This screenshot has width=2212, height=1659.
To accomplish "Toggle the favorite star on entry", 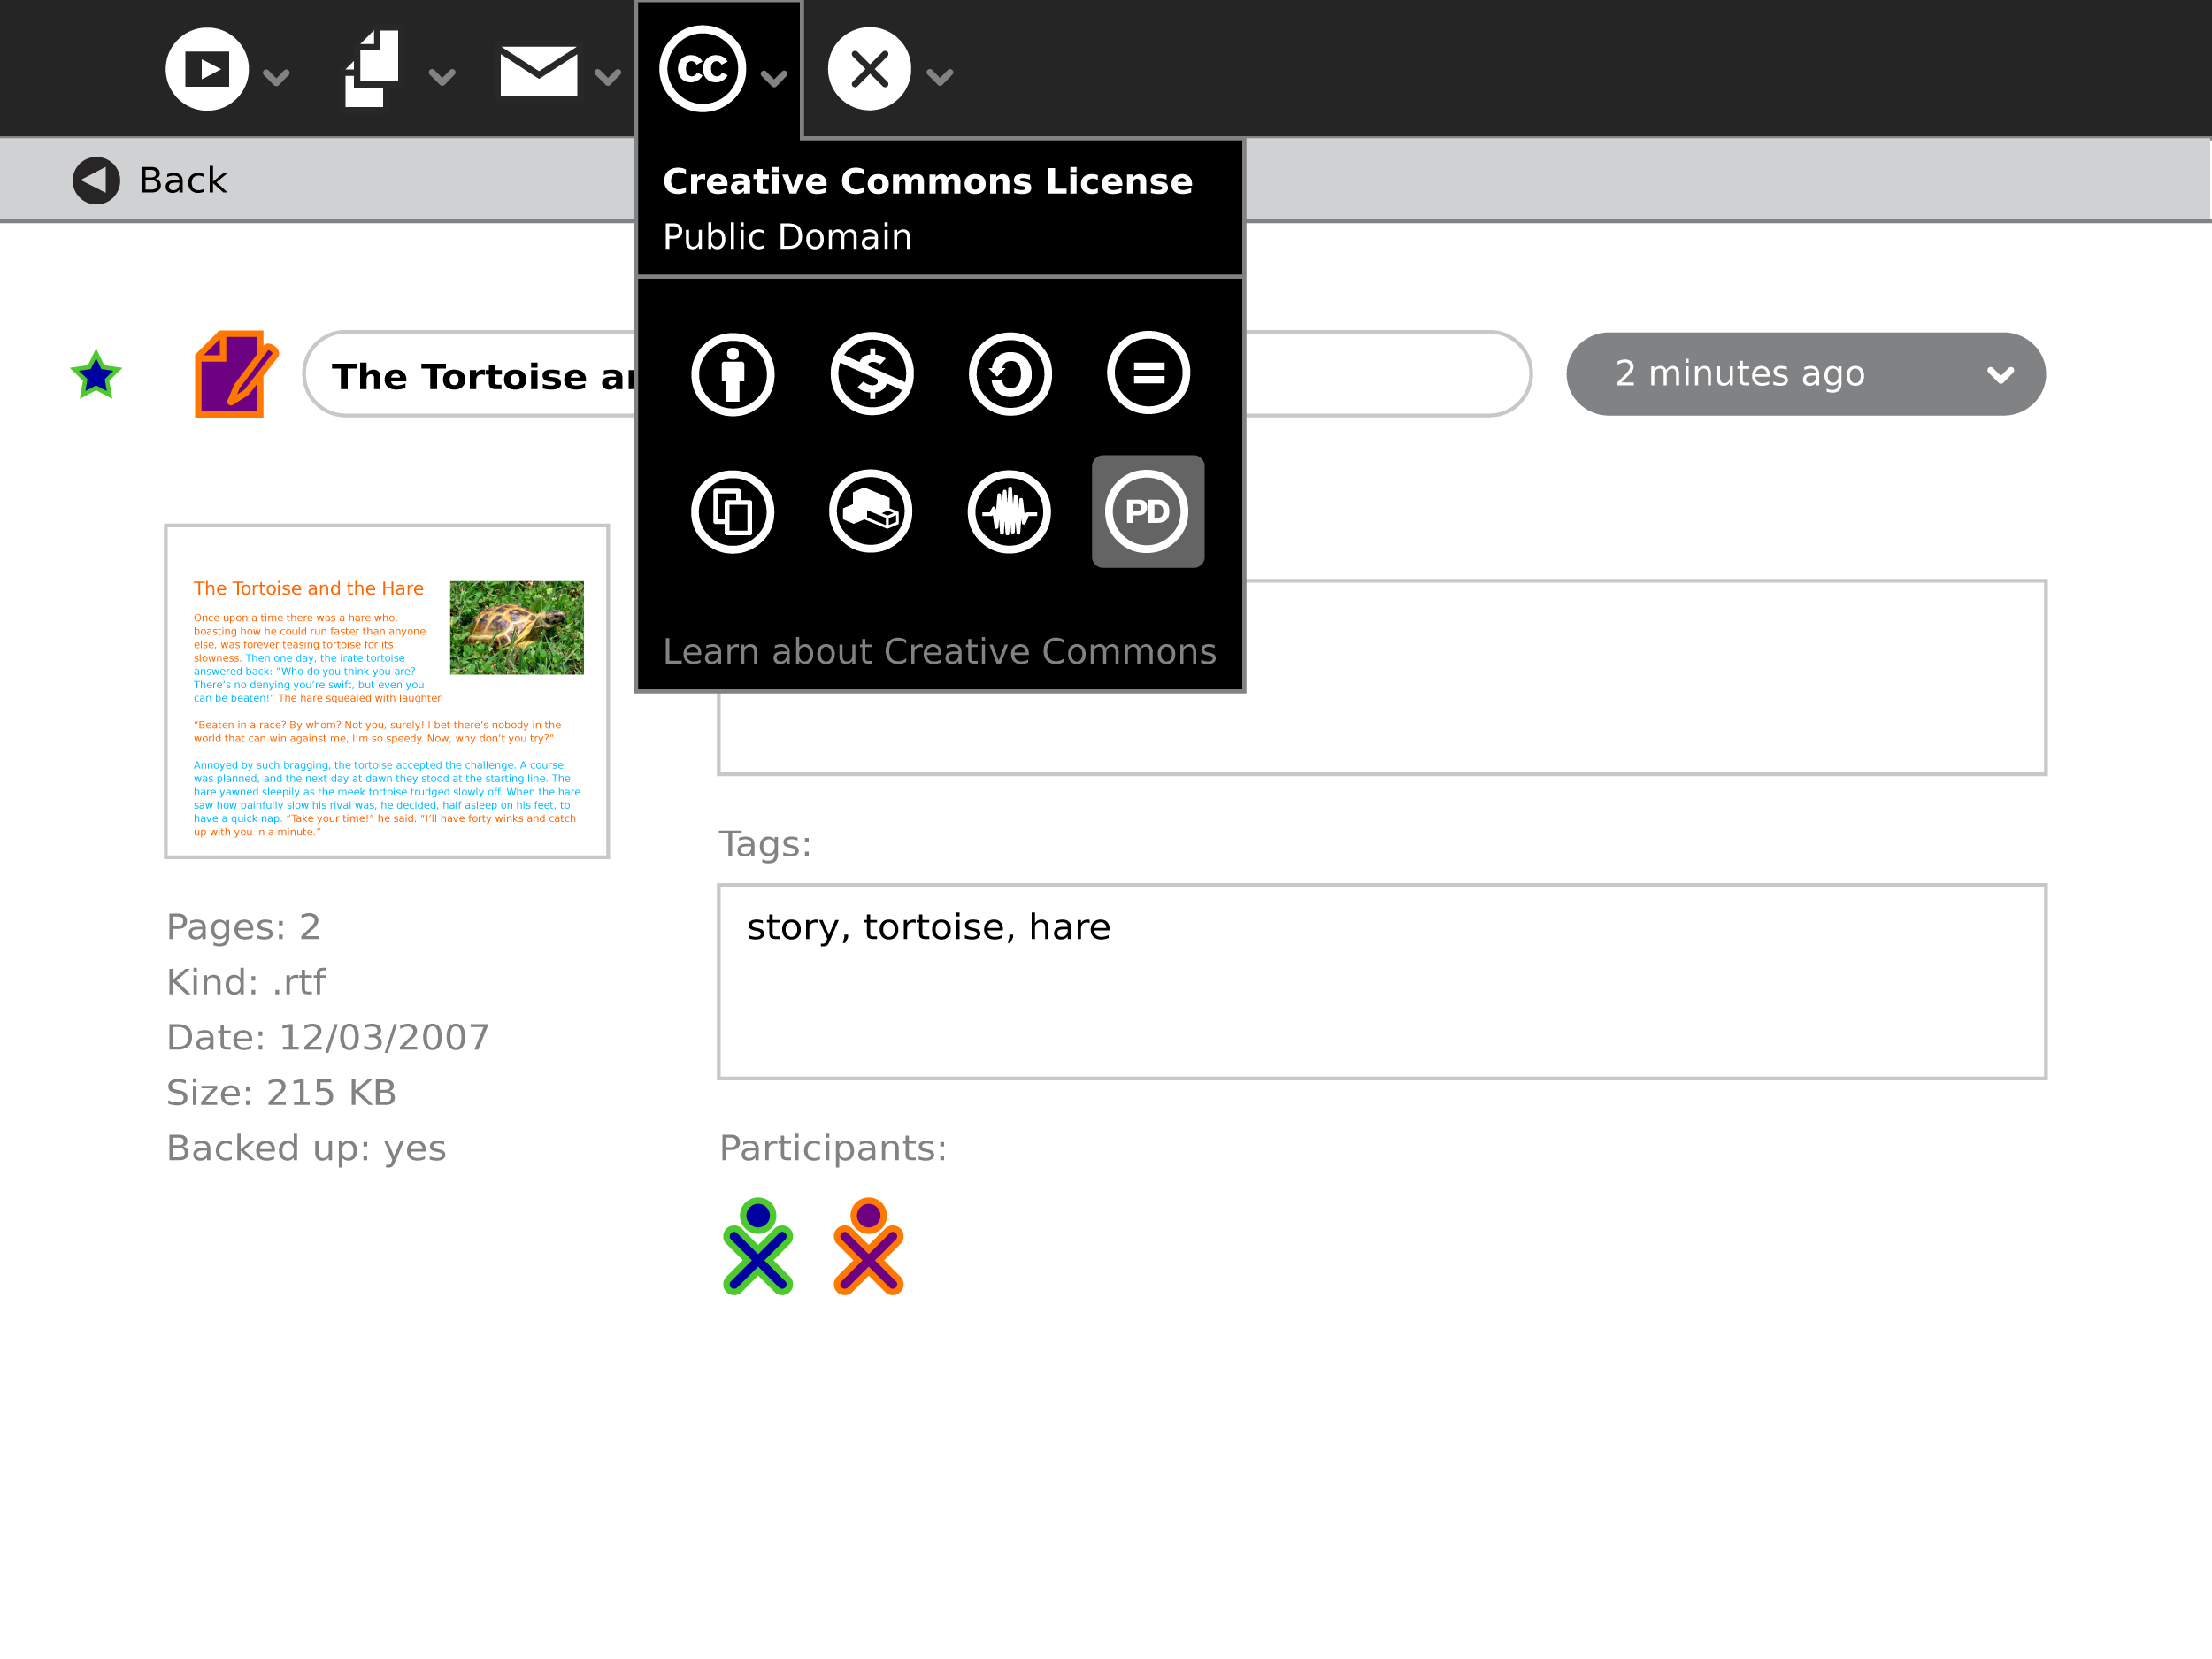I will click(96, 375).
